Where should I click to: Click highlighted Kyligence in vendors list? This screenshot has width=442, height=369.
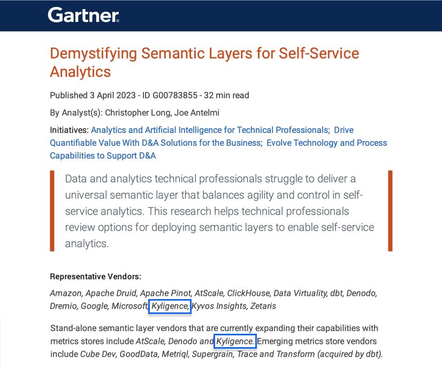click(x=170, y=306)
